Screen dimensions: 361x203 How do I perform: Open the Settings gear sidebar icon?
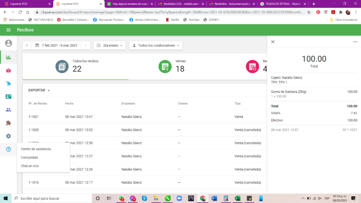coord(8,136)
